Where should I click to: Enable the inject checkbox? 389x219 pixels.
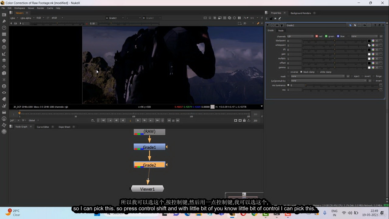[352, 76]
